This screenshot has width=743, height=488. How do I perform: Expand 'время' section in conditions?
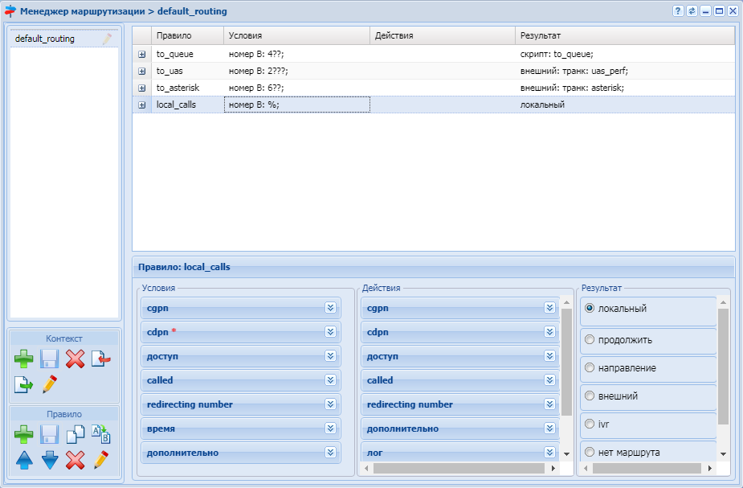coord(330,429)
